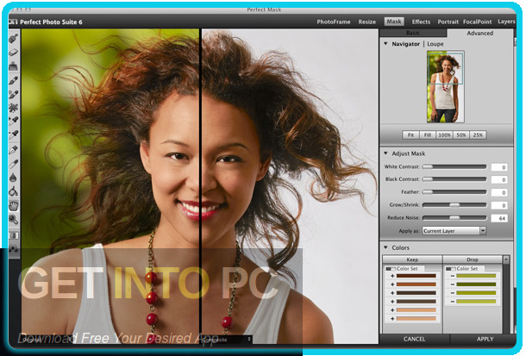This screenshot has height=356, width=526.
Task: Click minus icon beside dark olive drop swatch
Action: (452, 284)
